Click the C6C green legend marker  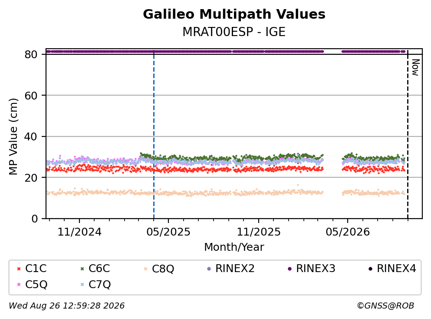point(82,269)
